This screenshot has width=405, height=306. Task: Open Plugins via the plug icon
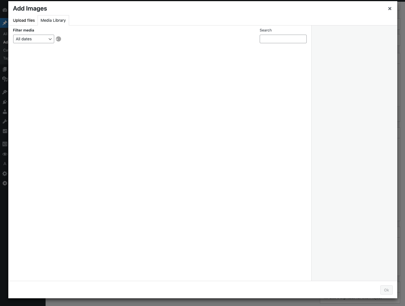(5, 102)
